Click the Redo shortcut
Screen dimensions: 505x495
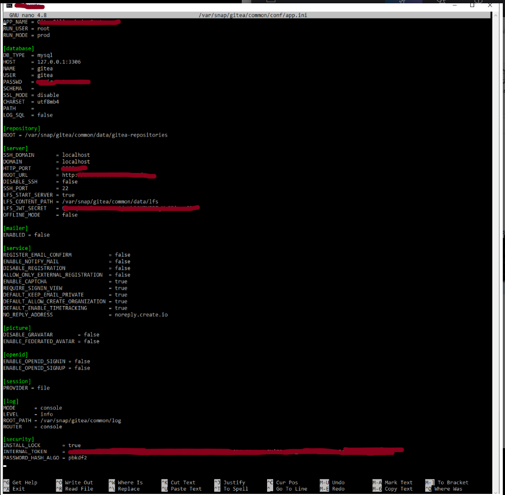click(337, 488)
